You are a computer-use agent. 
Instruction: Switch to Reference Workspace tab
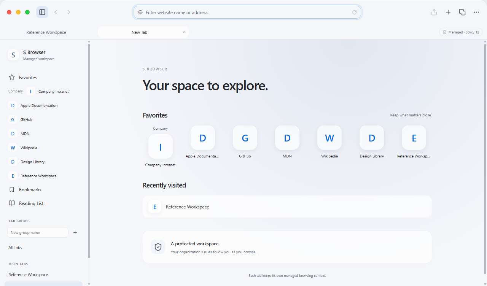point(46,32)
